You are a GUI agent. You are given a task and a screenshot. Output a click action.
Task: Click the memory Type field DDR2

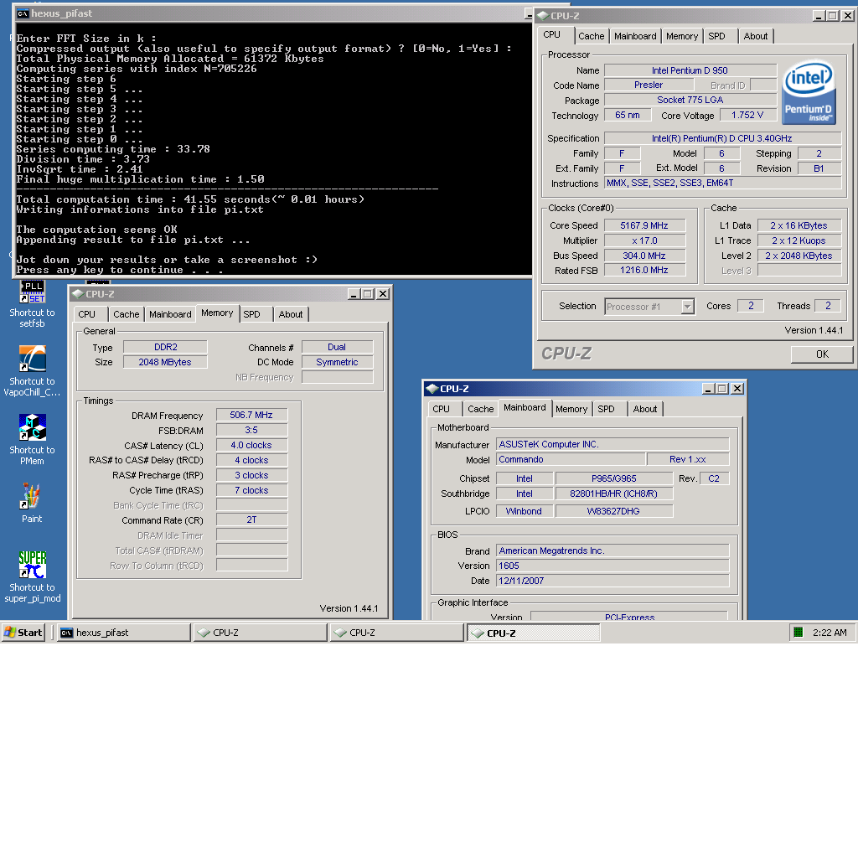point(165,347)
